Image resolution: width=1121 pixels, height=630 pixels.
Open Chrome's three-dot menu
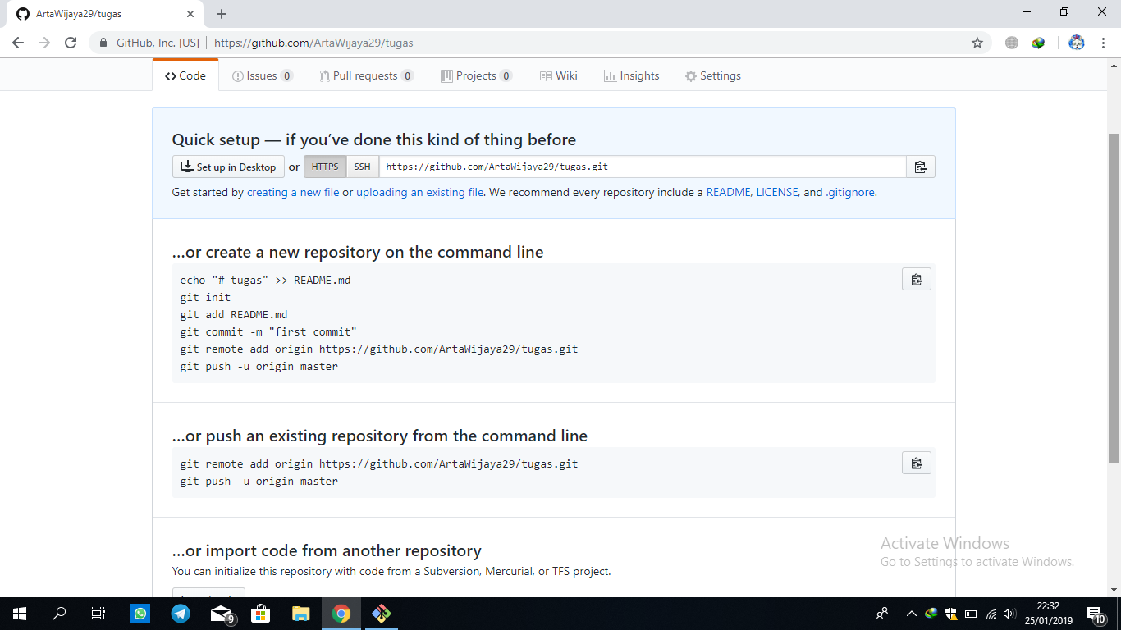click(x=1103, y=43)
